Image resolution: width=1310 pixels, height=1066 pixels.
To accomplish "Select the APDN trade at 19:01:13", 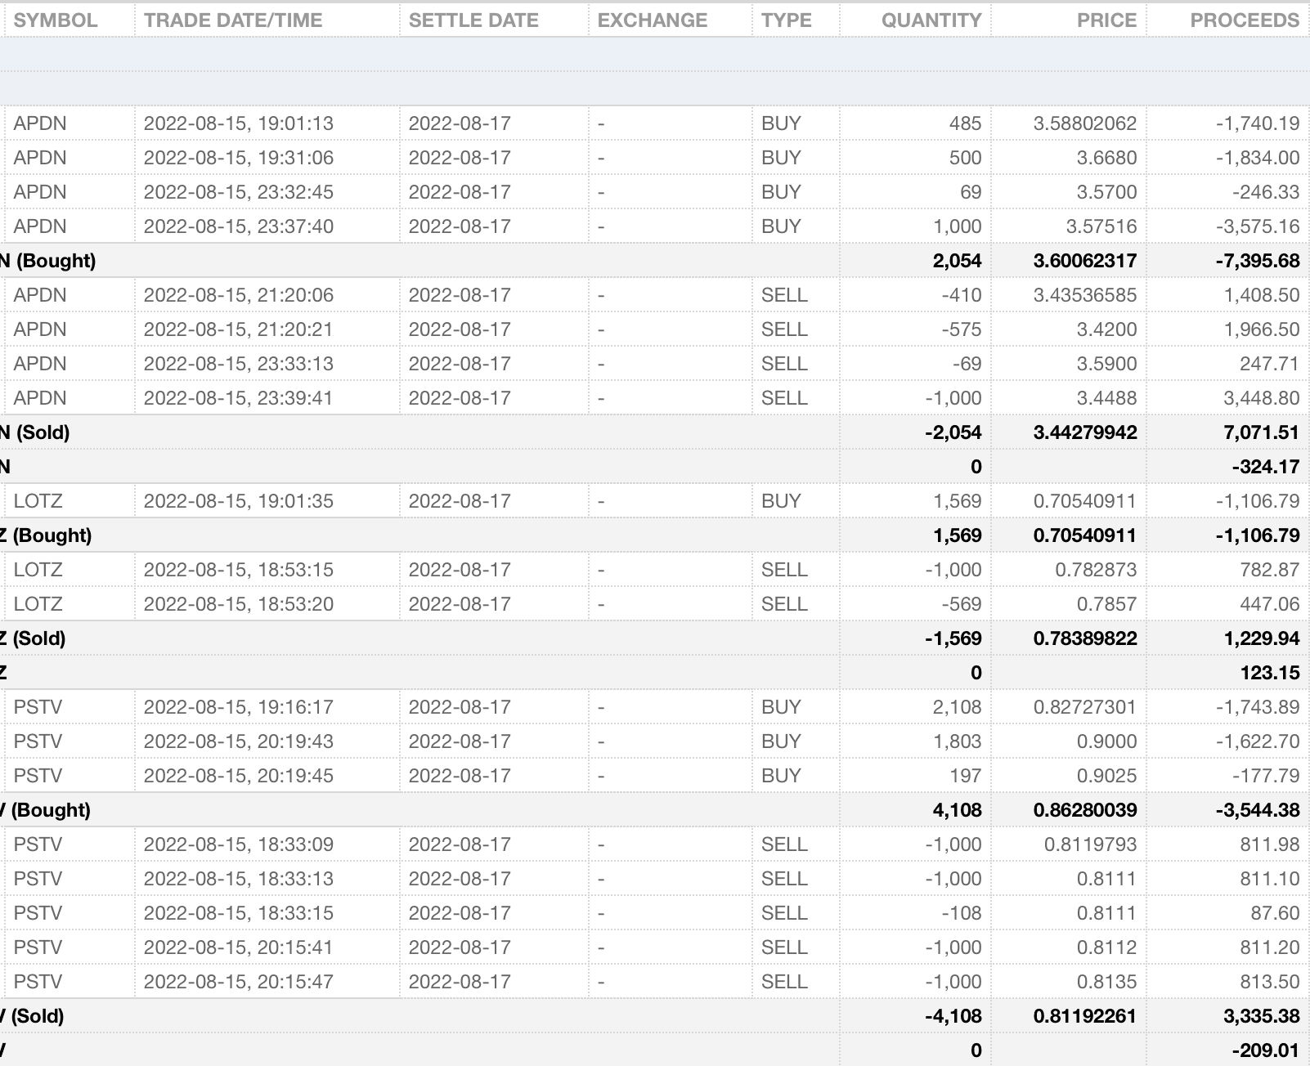I will (238, 123).
